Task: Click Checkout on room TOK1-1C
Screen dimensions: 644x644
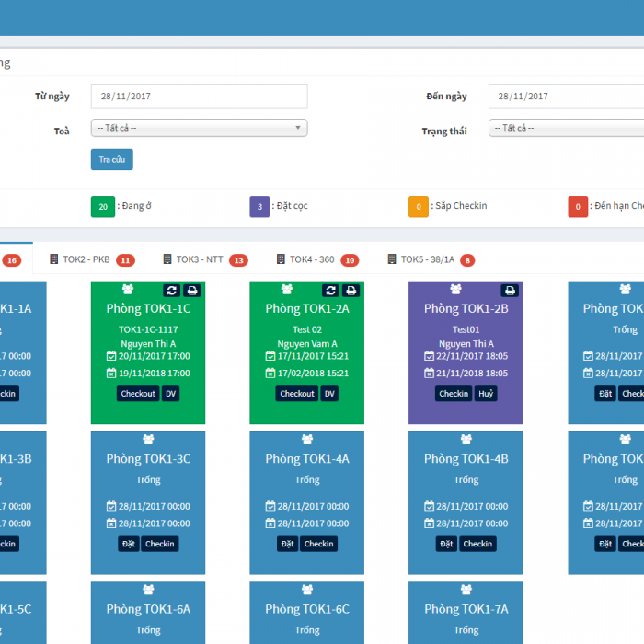Action: [x=138, y=394]
